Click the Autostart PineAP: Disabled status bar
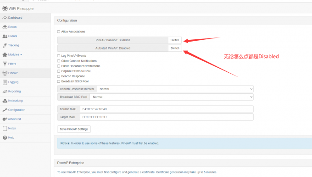Viewport: 312px width, 177px height. coord(112,48)
